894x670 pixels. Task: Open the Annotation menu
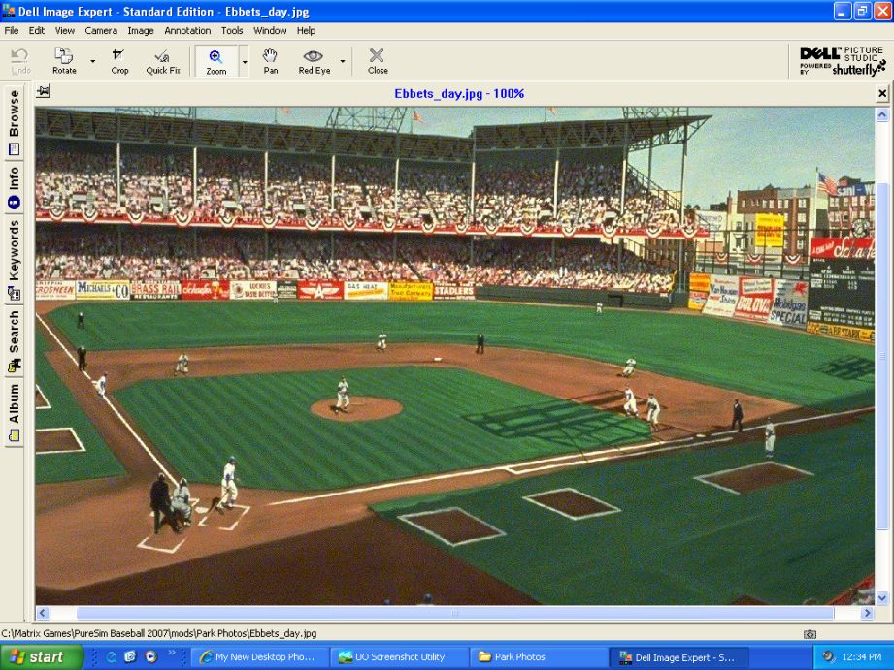(187, 31)
